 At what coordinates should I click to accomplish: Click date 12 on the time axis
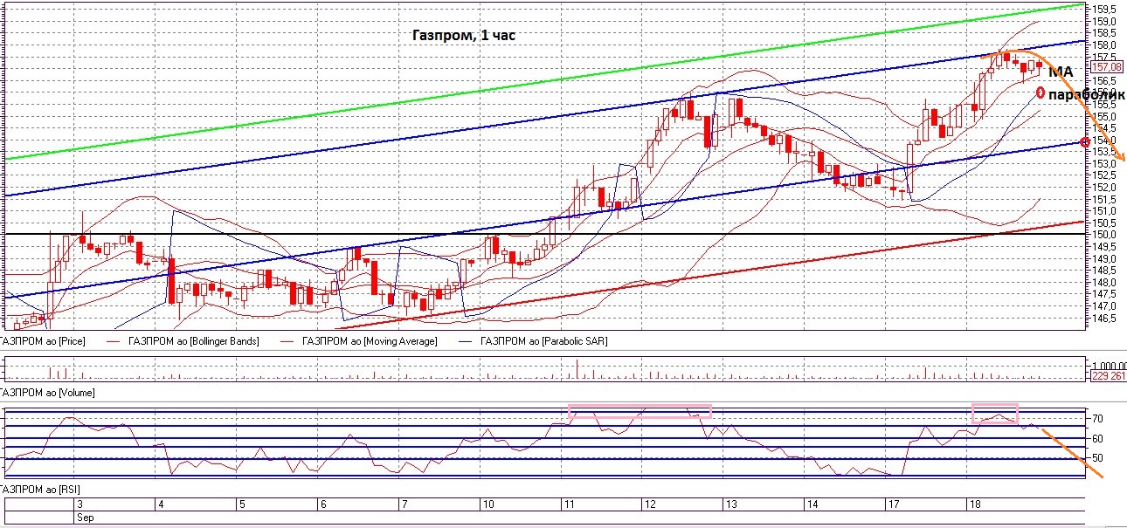click(649, 505)
